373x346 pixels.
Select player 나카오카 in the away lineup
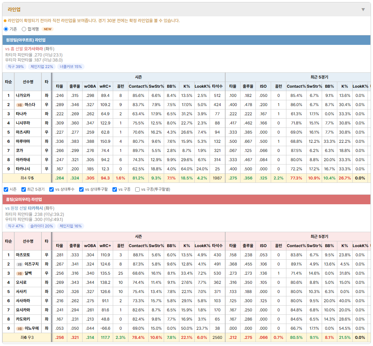click(23, 96)
